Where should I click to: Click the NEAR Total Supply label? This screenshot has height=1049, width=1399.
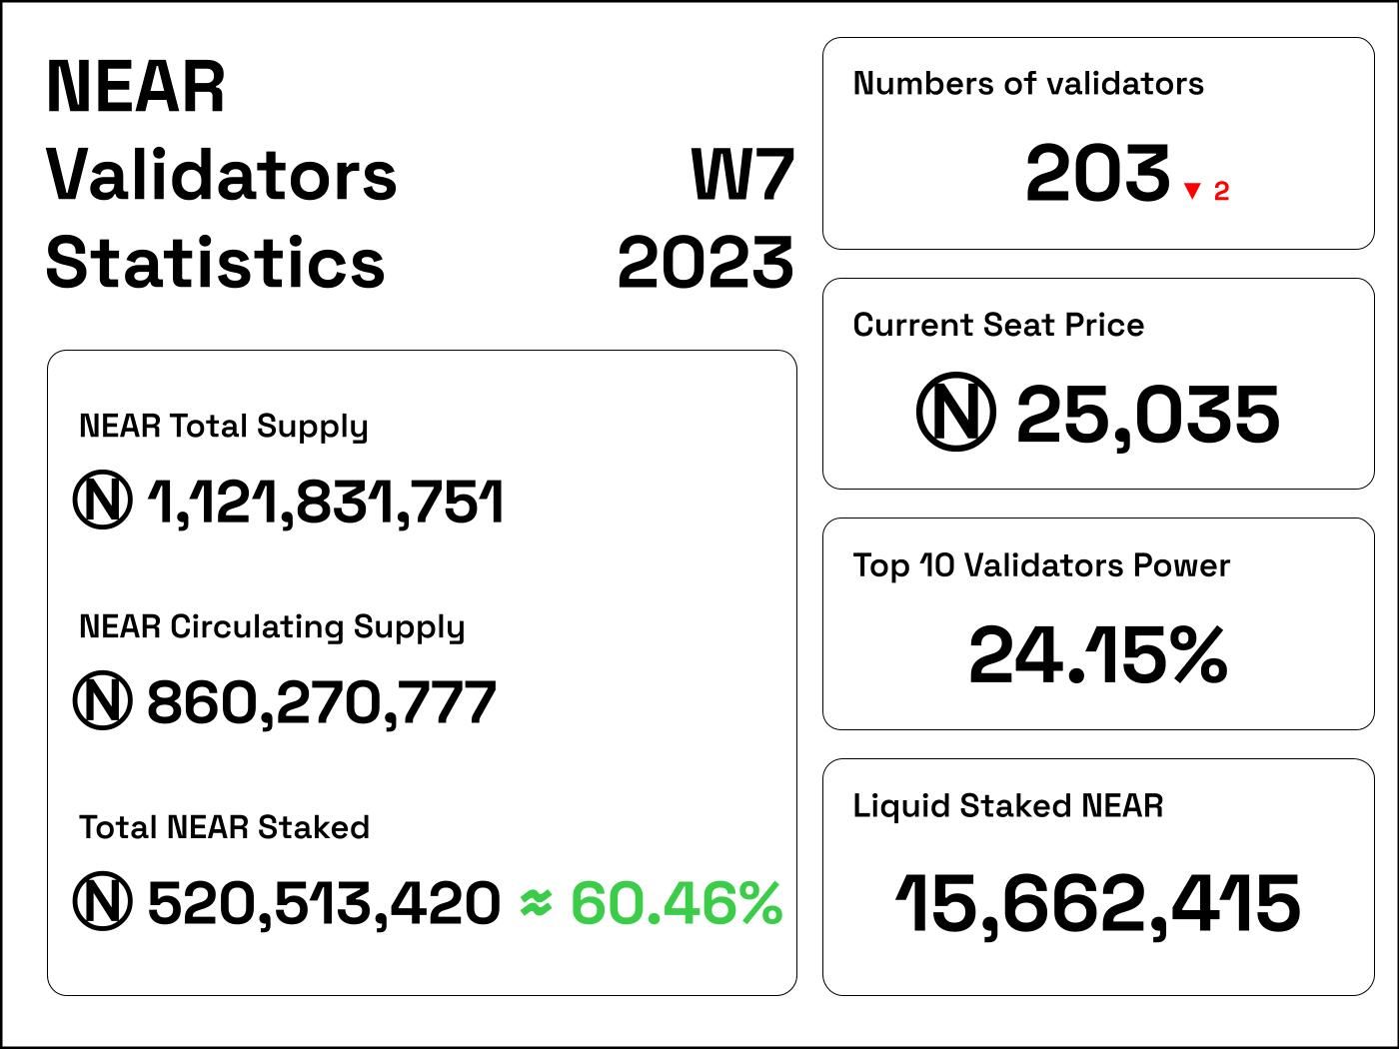tap(224, 427)
